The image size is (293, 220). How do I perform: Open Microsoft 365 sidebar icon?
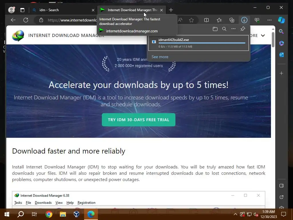[x=282, y=43]
